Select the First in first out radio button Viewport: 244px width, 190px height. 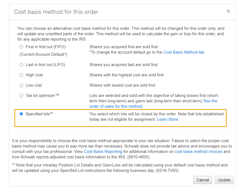(x=21, y=47)
